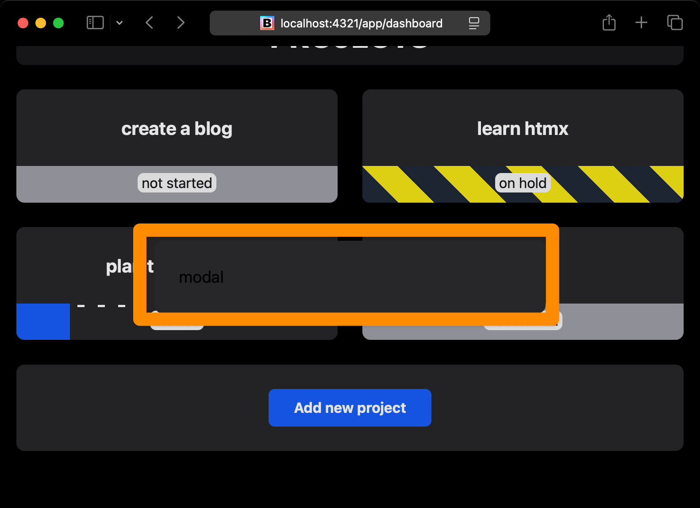Click the Add new project button
Image resolution: width=700 pixels, height=508 pixels.
coord(350,408)
